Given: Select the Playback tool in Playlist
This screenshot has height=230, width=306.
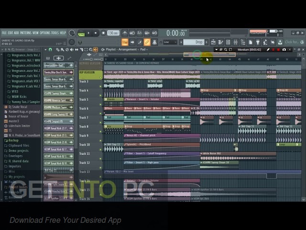Looking at the screenshot, I should pos(96,50).
